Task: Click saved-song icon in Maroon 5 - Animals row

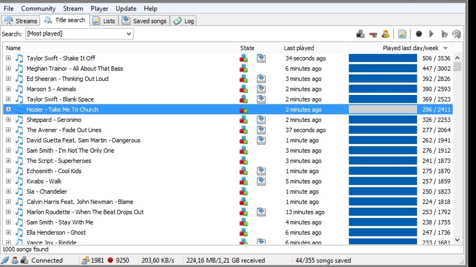Action: point(261,89)
